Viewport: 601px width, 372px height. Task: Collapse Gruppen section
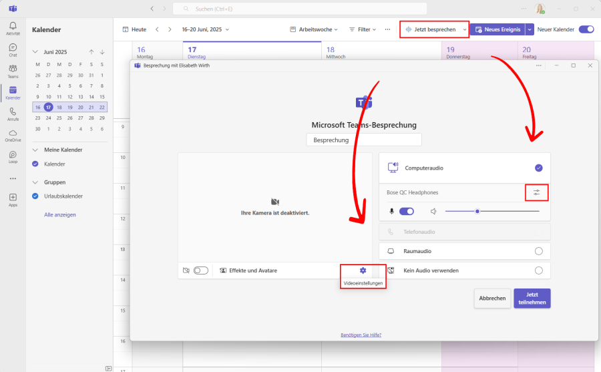[x=35, y=182]
